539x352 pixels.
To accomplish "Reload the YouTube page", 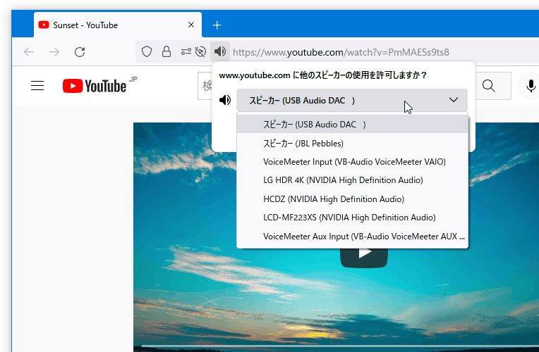I will pyautogui.click(x=80, y=52).
